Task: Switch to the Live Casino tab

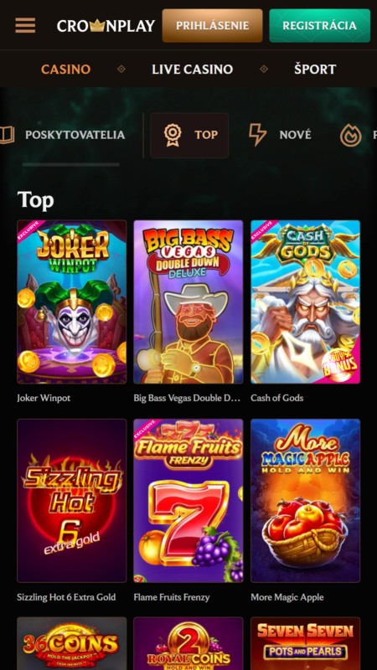Action: pyautogui.click(x=193, y=70)
